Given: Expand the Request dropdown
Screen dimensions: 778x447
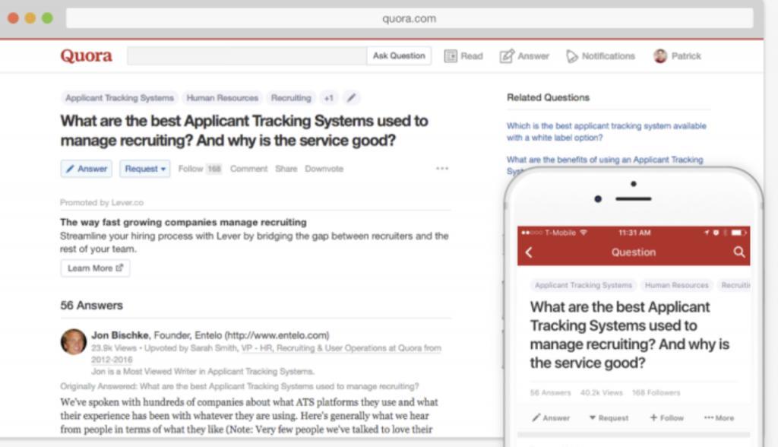Looking at the screenshot, I should [x=145, y=169].
